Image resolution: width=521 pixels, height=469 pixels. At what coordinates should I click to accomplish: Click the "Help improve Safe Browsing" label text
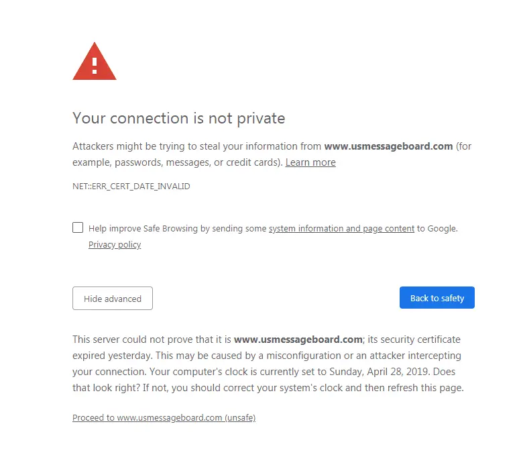pyautogui.click(x=177, y=229)
